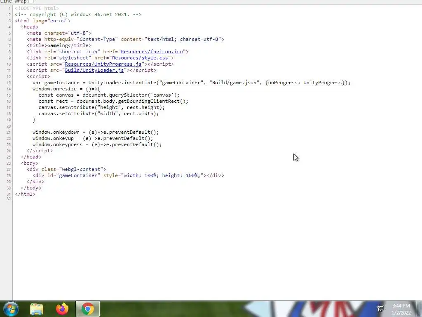422x317 pixels.
Task: Open the Resources/favicon.ico link
Action: 152,52
